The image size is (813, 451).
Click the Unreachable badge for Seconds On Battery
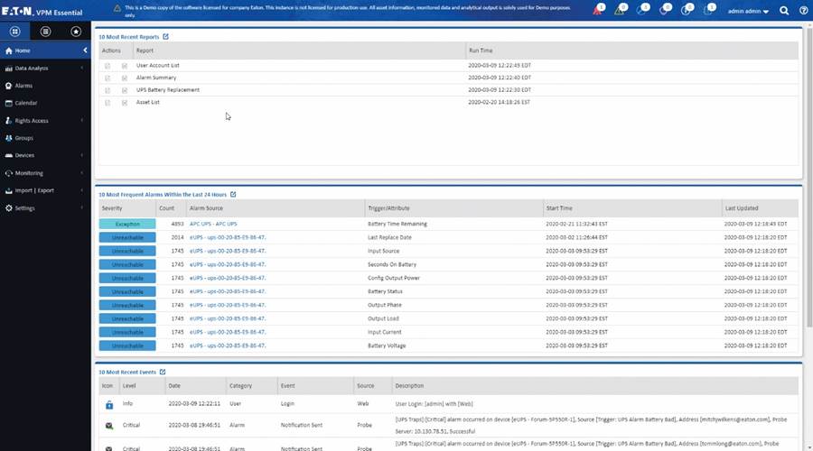[127, 264]
